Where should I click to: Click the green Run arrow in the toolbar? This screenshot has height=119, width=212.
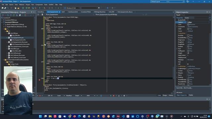click(x=40, y=8)
